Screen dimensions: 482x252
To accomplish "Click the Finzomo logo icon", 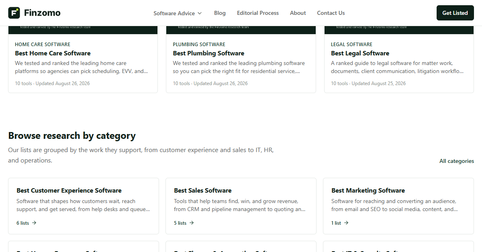I will [14, 13].
